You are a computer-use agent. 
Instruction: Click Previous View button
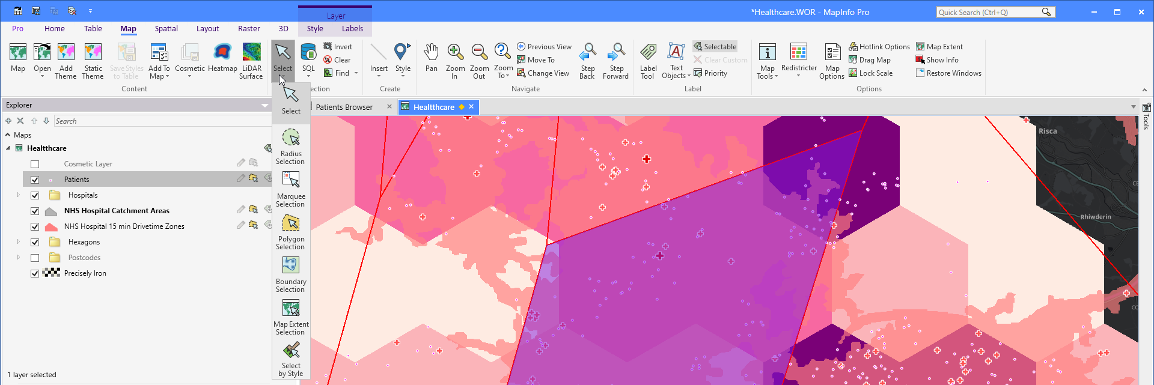click(544, 46)
